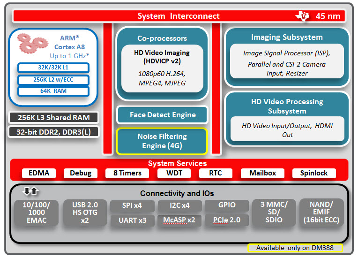Click the 8 Timers block
The width and height of the screenshot is (358, 258).
[x=127, y=173]
